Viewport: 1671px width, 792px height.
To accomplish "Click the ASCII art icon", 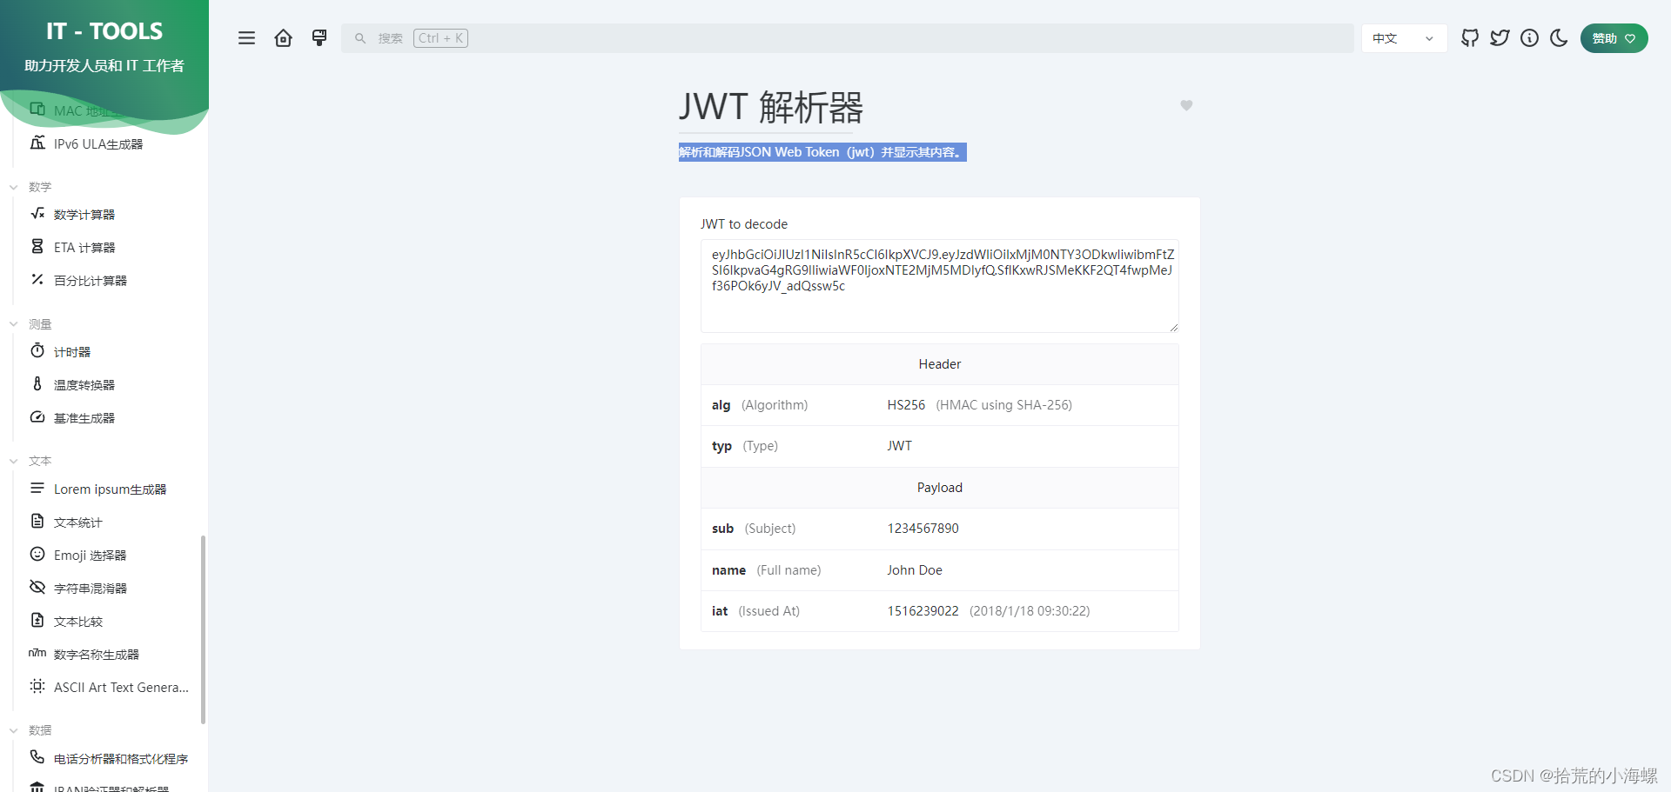I will [x=37, y=686].
